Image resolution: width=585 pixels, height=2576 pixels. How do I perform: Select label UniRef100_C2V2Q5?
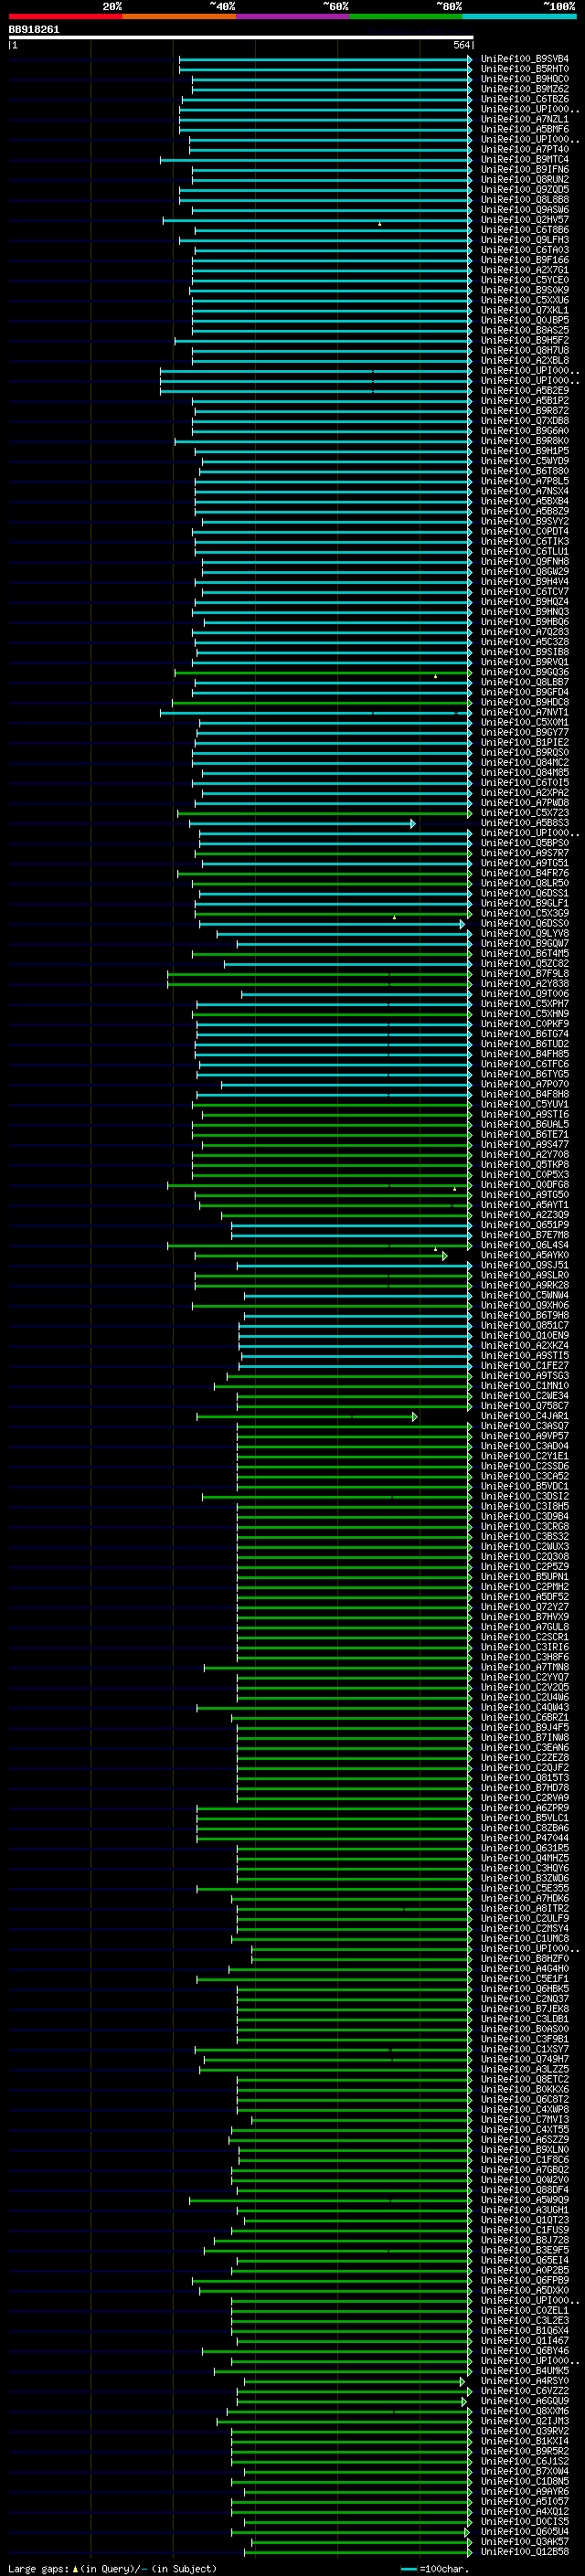[525, 1687]
